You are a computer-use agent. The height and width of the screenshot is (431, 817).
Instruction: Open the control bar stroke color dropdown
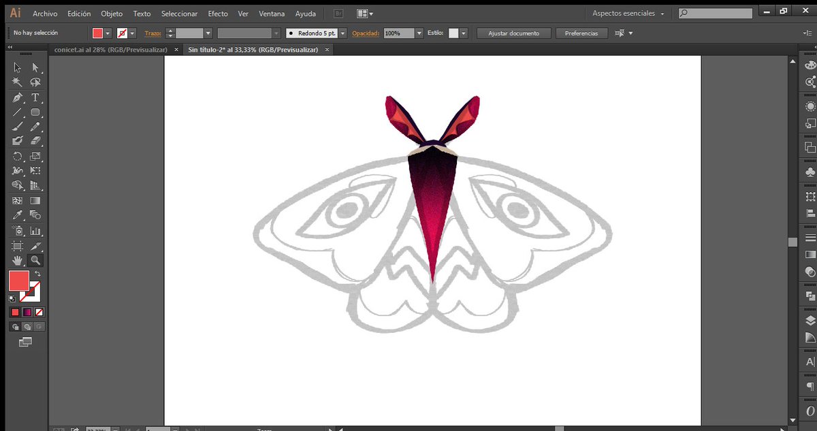point(133,33)
